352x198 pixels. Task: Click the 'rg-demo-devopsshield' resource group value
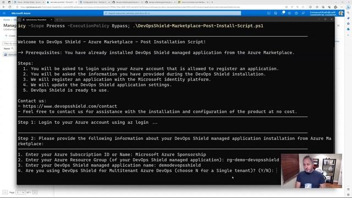[253, 160]
